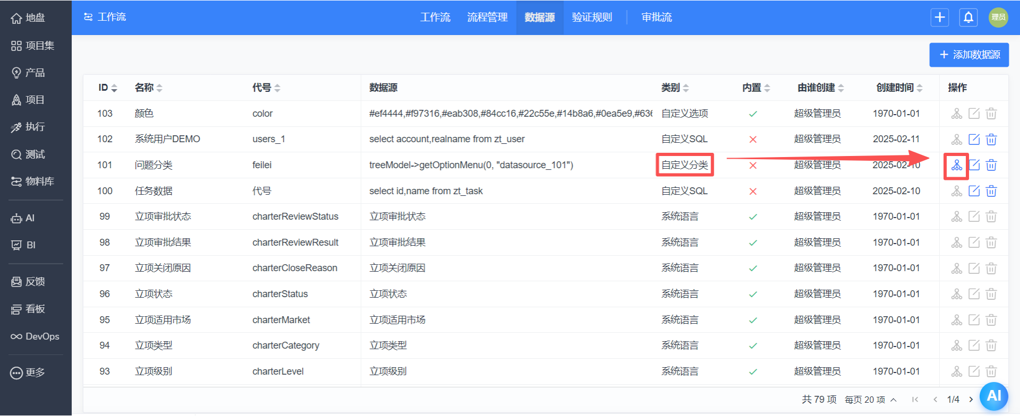The width and height of the screenshot is (1020, 416).
Task: Open the floating AI assistant button
Action: 993,396
